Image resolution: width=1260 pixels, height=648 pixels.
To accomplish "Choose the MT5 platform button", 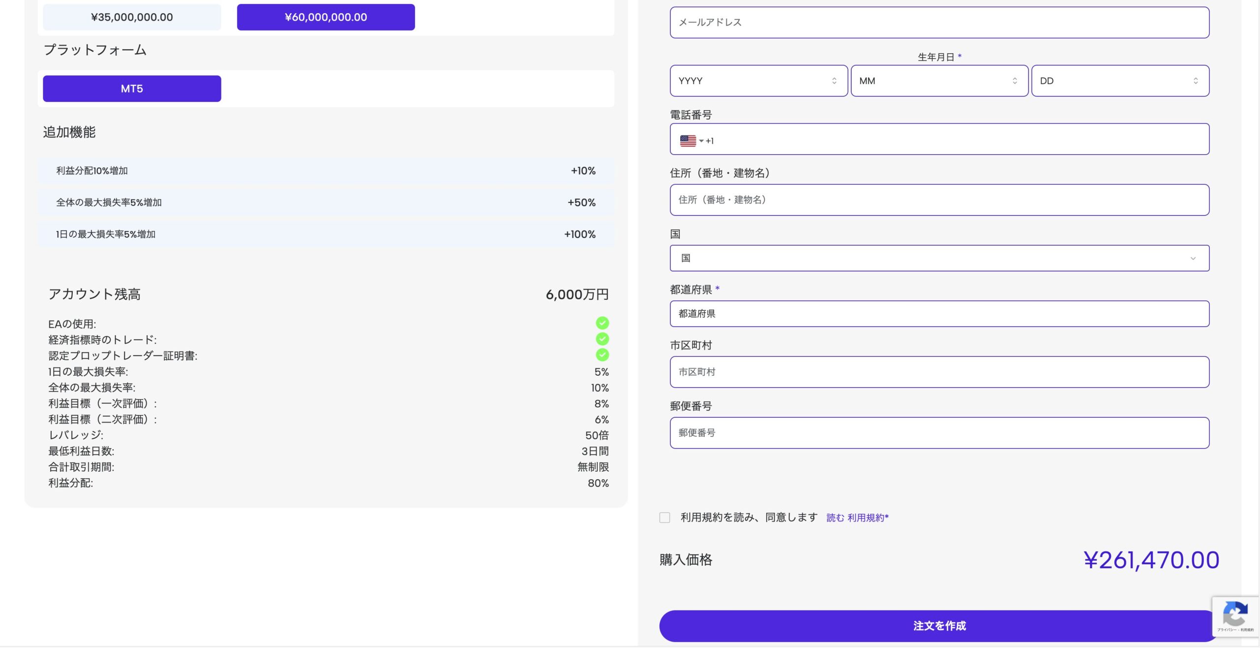I will (x=132, y=89).
